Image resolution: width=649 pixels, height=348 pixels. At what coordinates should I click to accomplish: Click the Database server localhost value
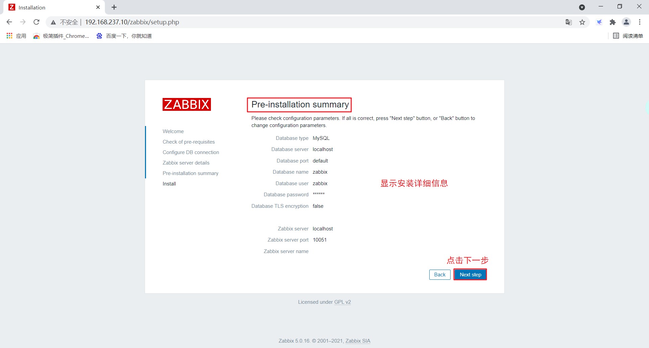click(x=323, y=149)
